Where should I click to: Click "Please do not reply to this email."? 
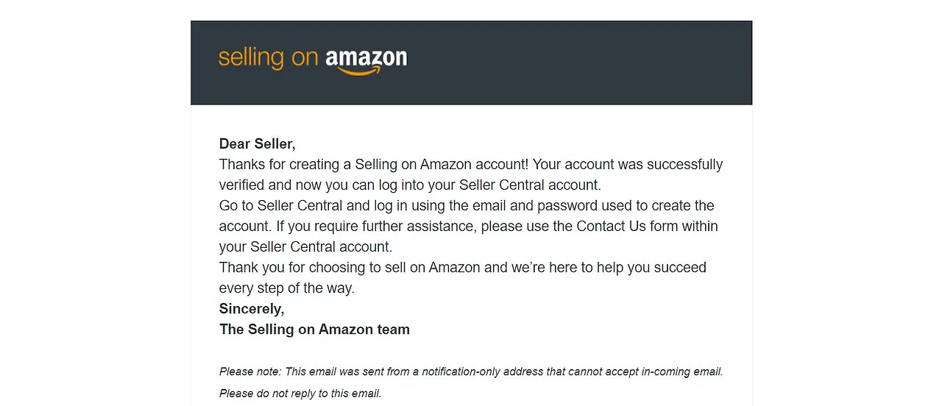click(300, 393)
